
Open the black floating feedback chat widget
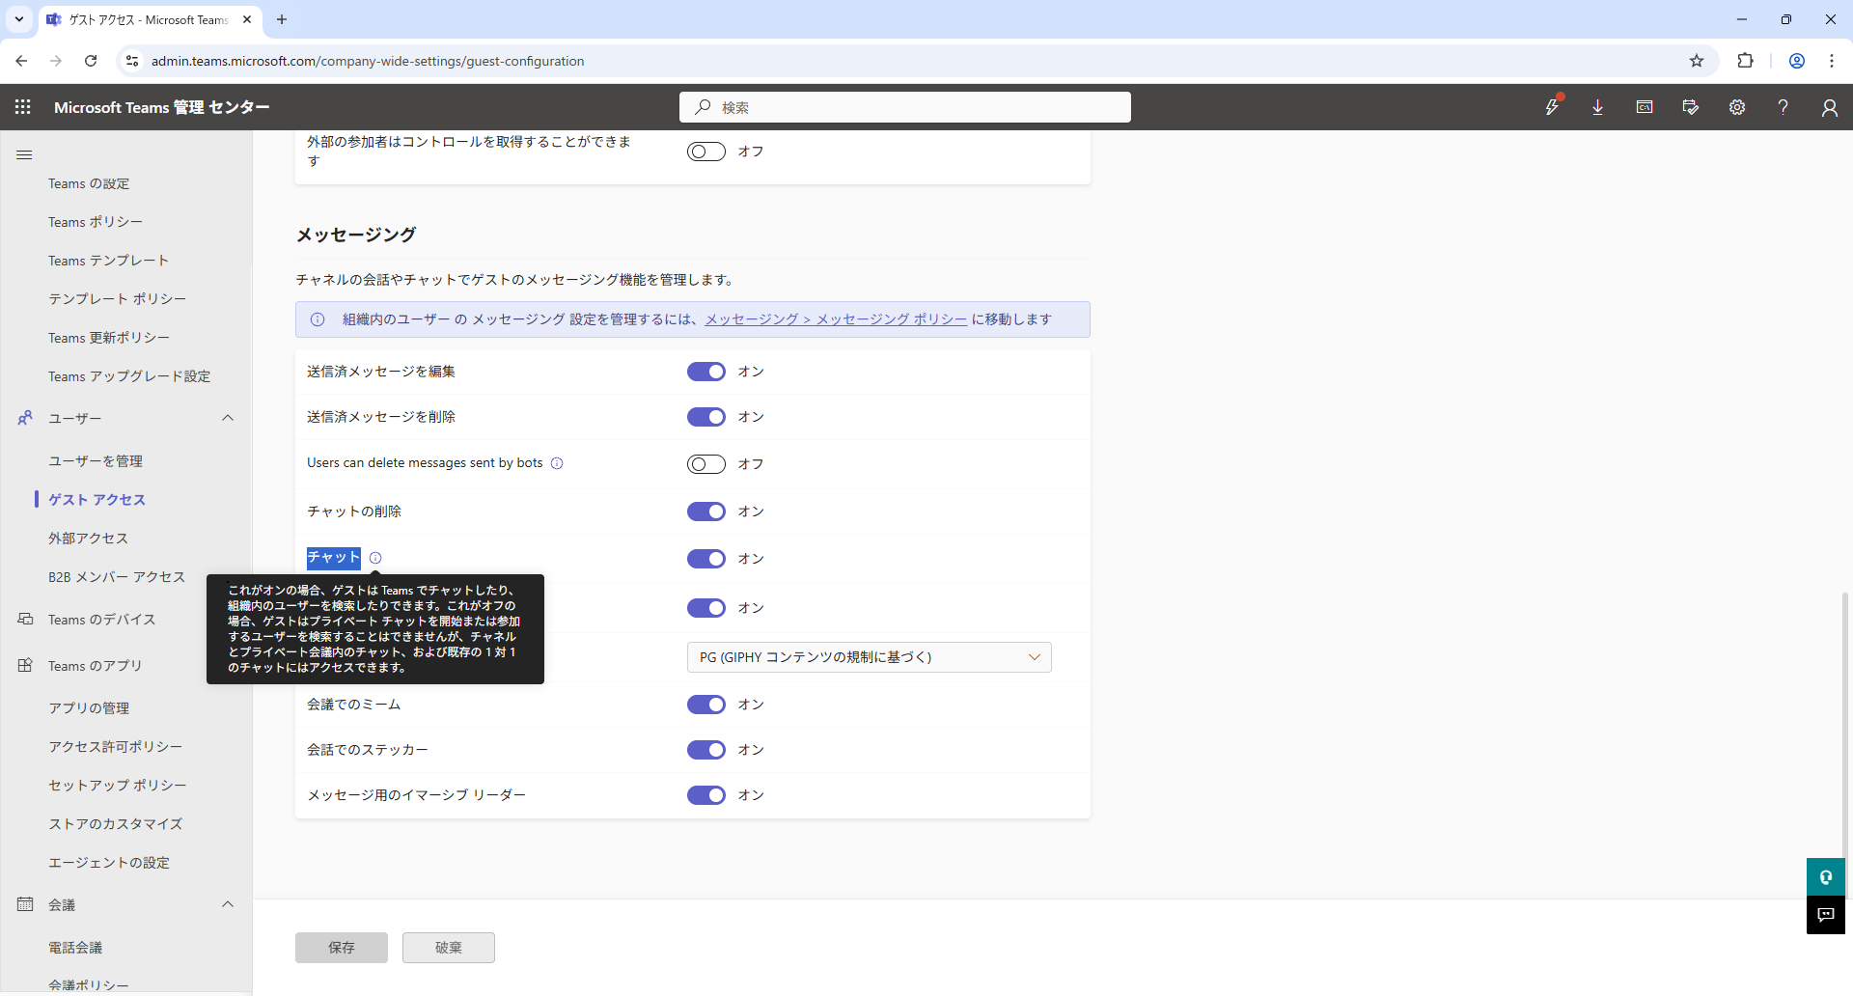1826,915
